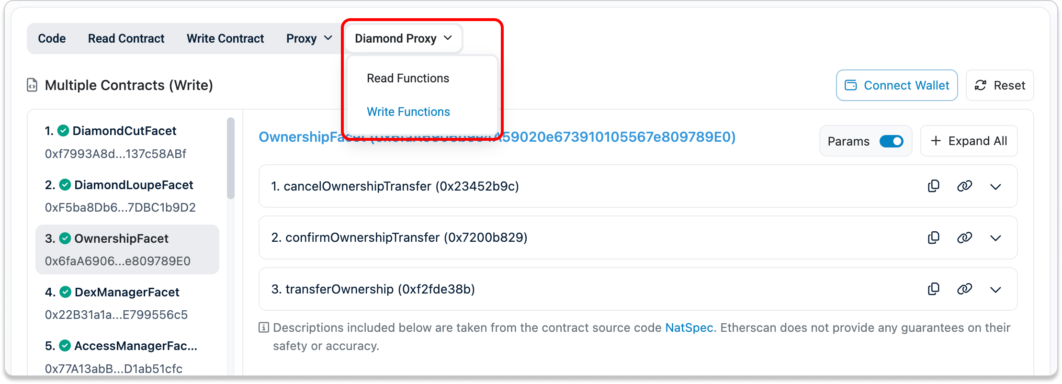The image size is (1062, 384).
Task: Open the NatSpec link
Action: (x=689, y=328)
